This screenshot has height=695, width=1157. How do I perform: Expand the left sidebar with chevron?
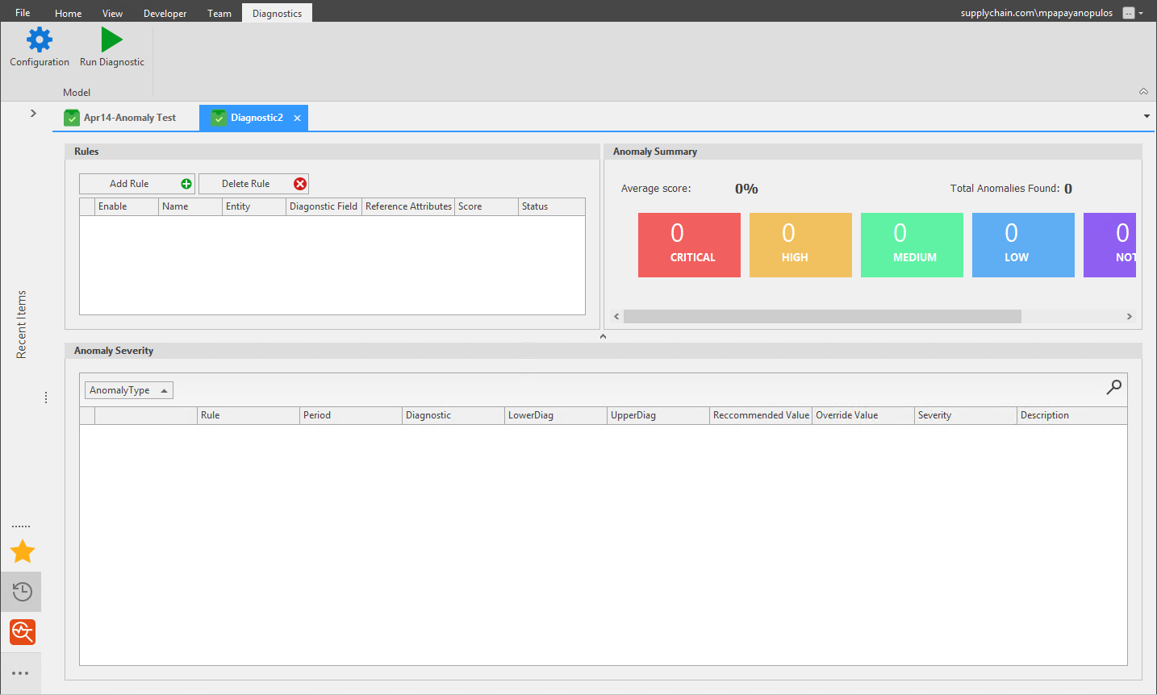[33, 113]
